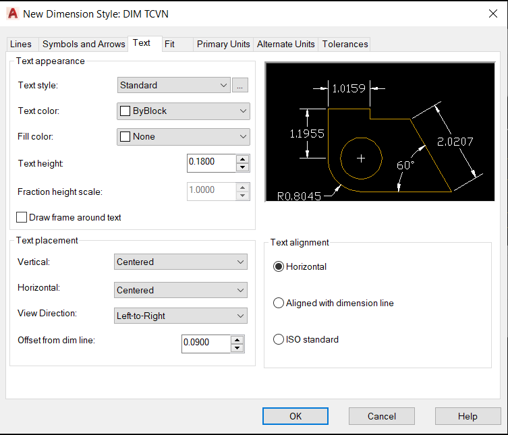
Task: Open the Text color ByBlock selector
Action: coord(184,111)
